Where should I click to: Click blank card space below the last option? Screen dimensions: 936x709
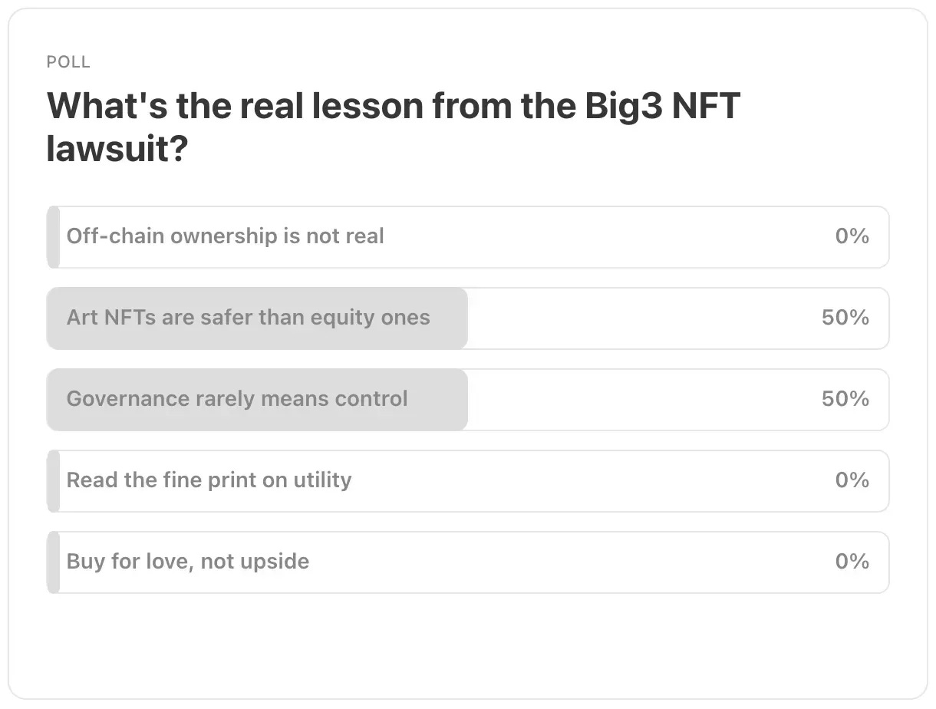(468, 645)
